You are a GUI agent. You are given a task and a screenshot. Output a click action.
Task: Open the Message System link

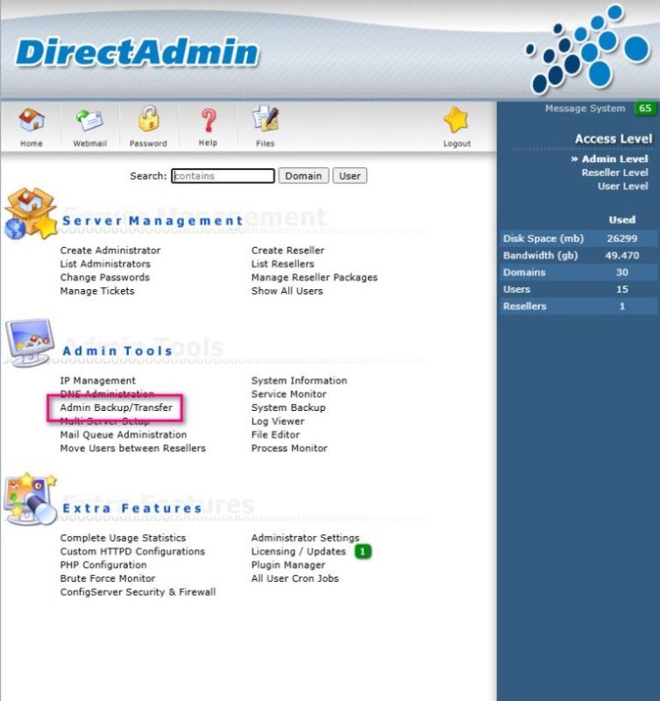[x=585, y=108]
